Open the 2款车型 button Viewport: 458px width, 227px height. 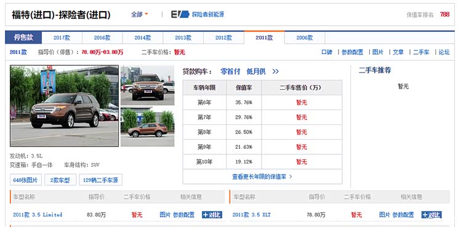point(60,180)
